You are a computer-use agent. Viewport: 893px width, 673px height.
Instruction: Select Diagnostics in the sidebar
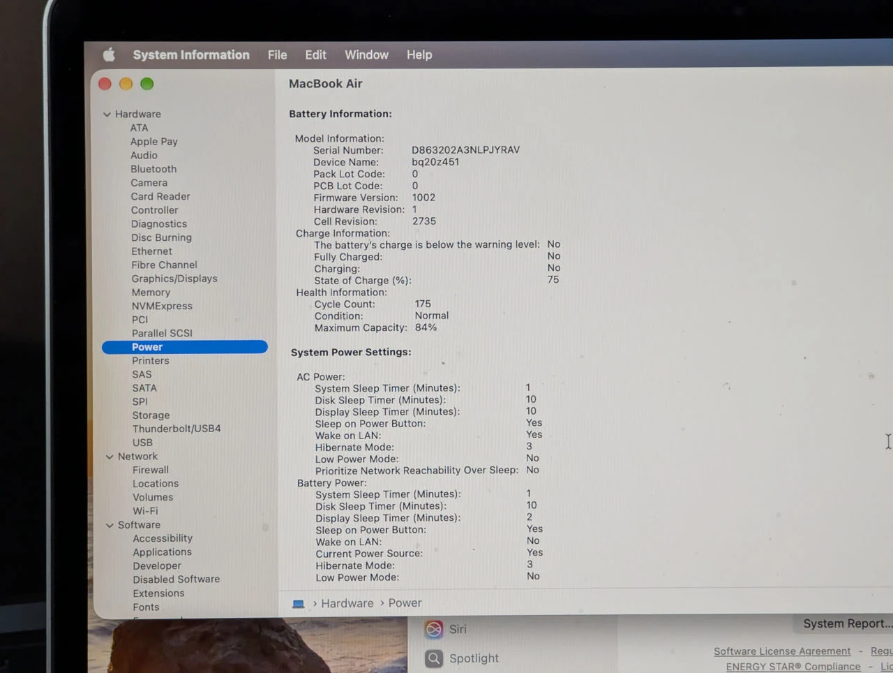point(159,224)
